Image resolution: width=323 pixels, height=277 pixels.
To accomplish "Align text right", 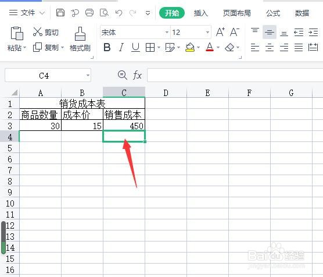I will tap(284, 48).
